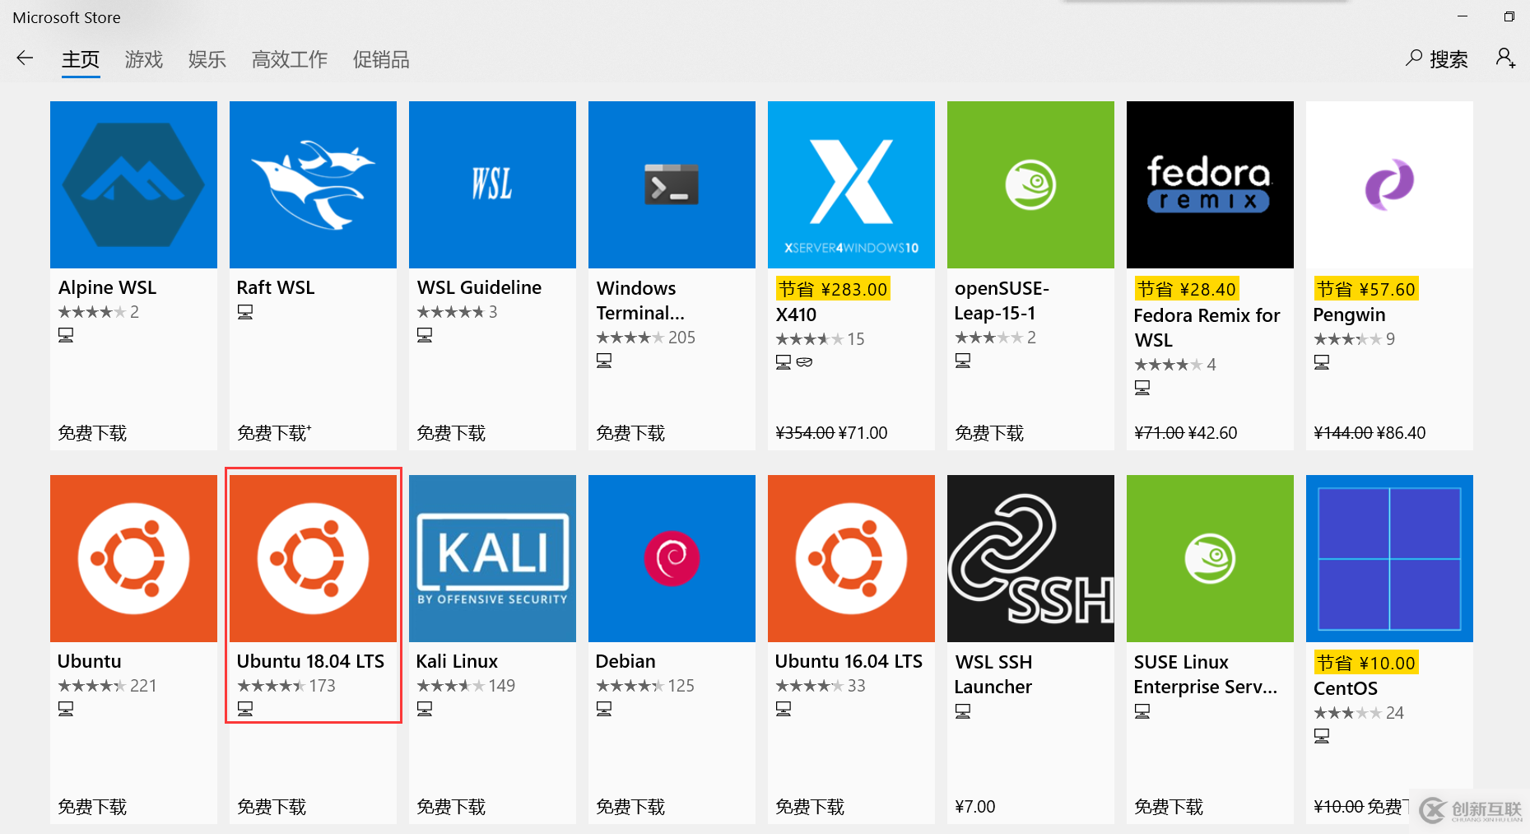Click the WSL Guideline title
This screenshot has height=834, width=1530.
coord(479,287)
